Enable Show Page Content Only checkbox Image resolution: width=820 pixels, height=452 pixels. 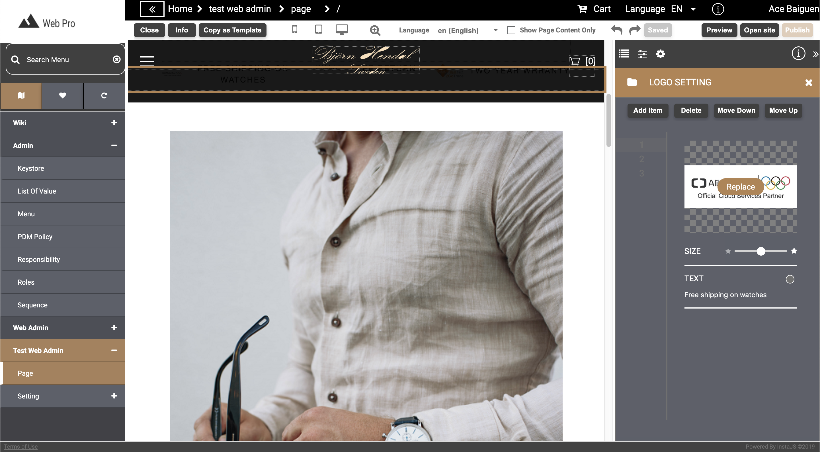pos(511,30)
